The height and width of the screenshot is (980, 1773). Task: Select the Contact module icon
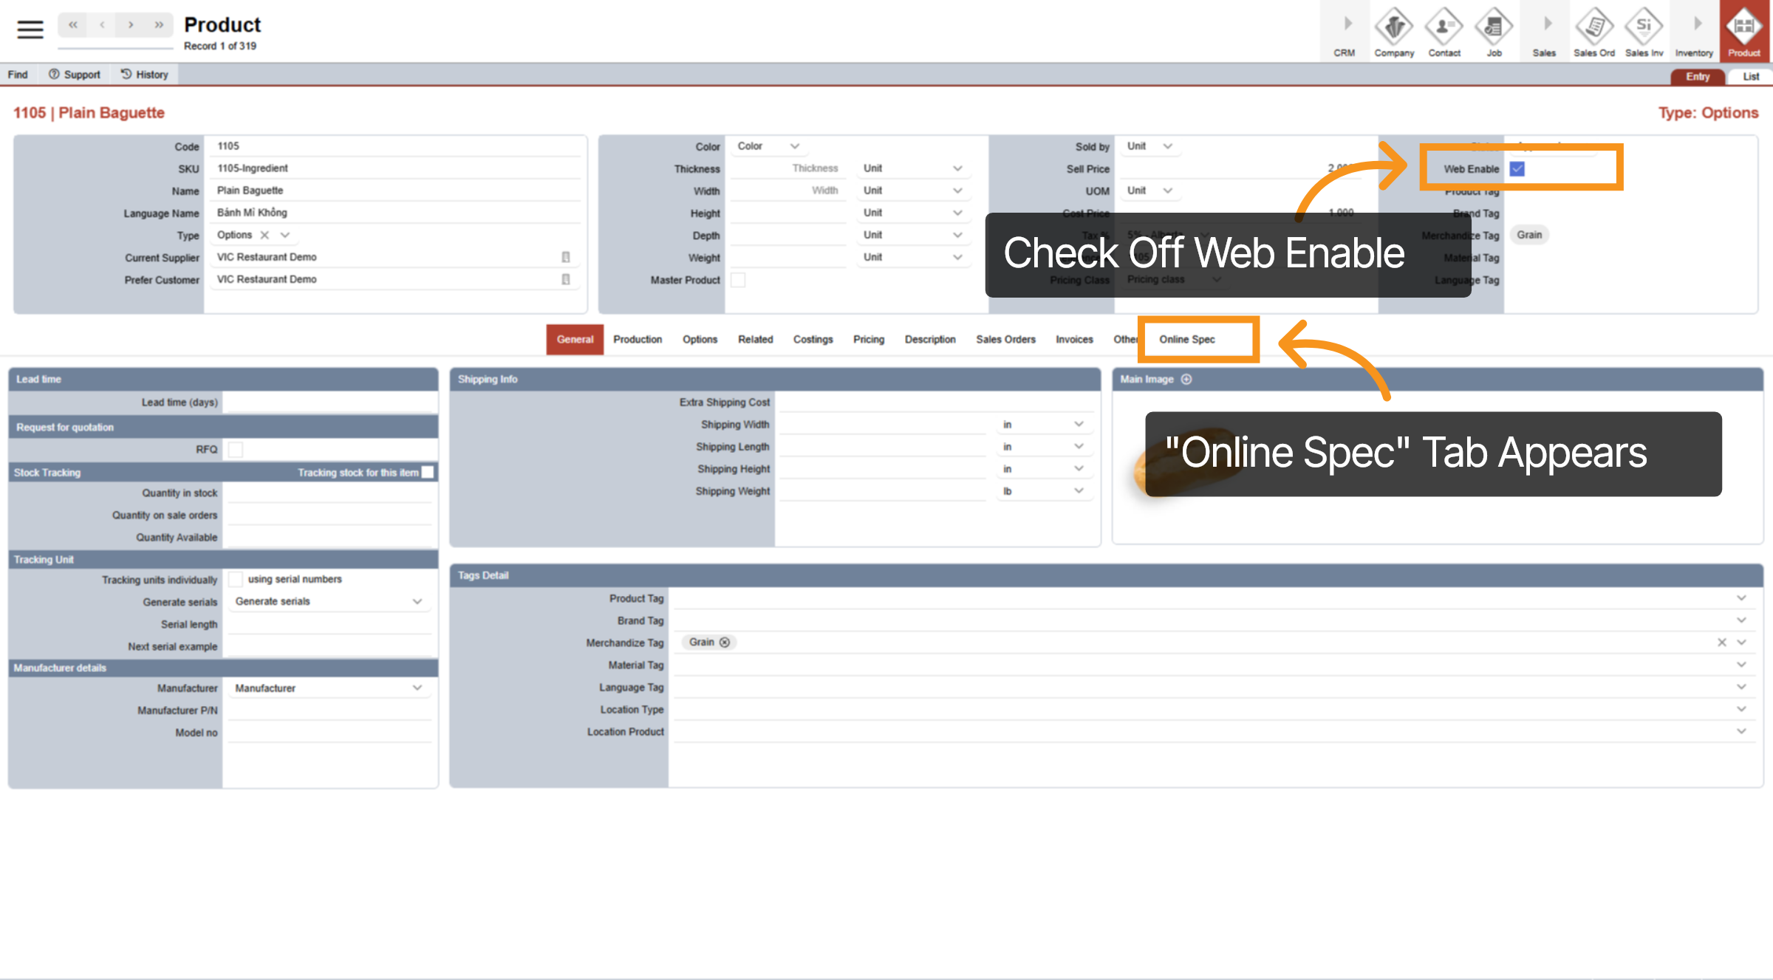[x=1444, y=31]
